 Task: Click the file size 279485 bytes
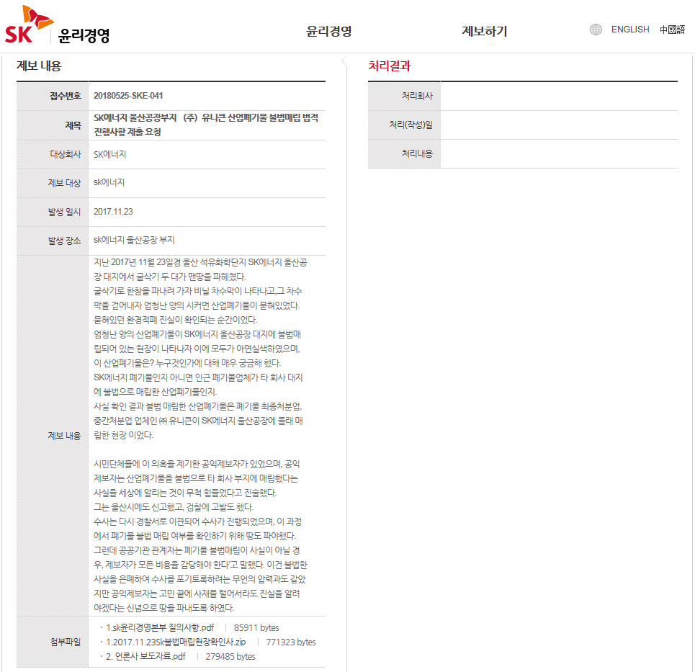pyautogui.click(x=230, y=656)
